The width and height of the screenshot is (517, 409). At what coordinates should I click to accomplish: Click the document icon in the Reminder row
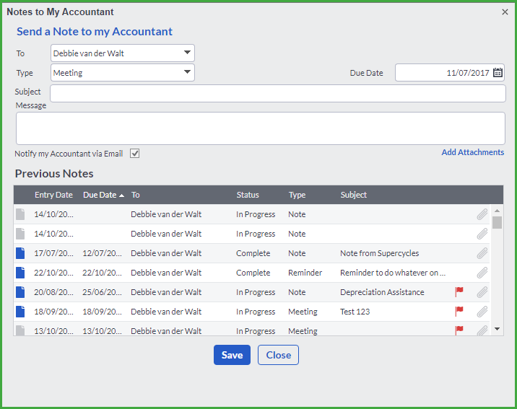tap(20, 273)
